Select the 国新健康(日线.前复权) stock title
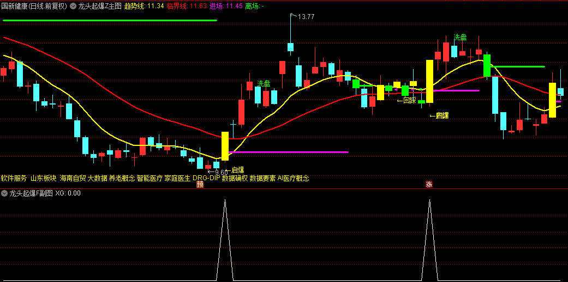Screen dimensions: 568x282 (x=34, y=6)
